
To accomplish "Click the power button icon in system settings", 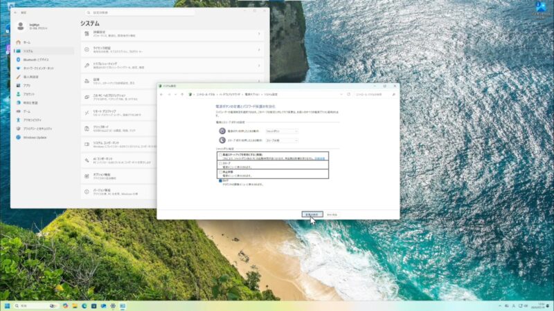I will pos(222,131).
